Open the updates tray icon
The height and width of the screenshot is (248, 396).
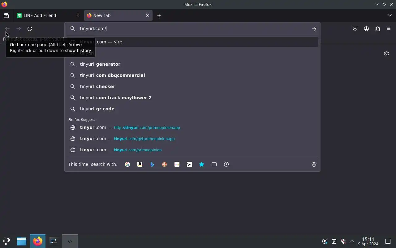[325, 241]
